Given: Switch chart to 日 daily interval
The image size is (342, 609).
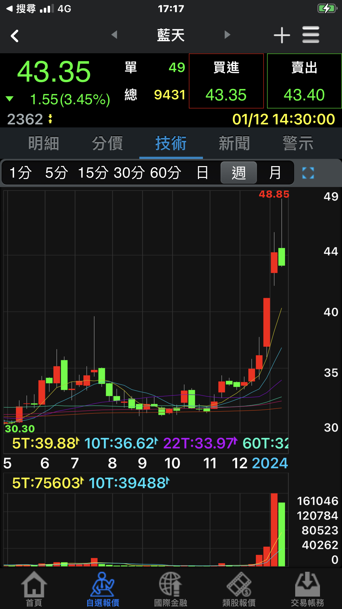Looking at the screenshot, I should pos(202,173).
